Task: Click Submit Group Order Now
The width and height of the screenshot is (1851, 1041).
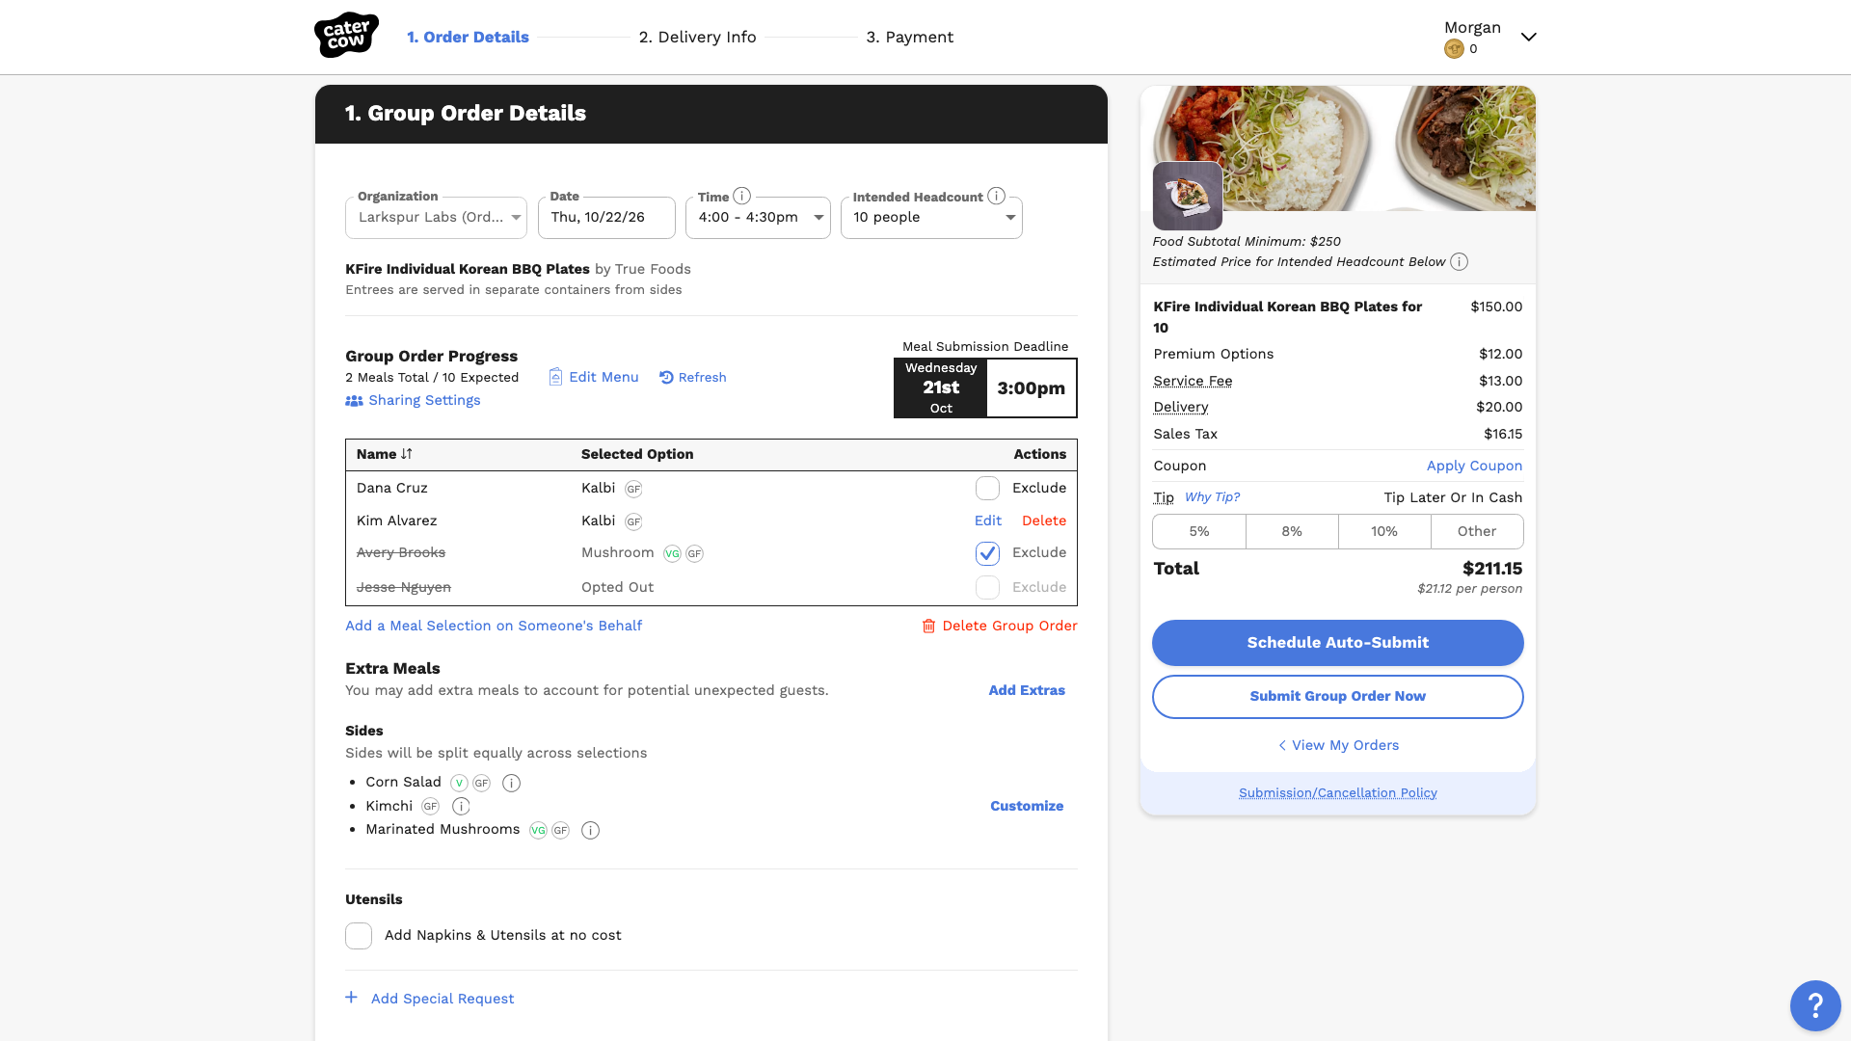Action: click(1338, 697)
